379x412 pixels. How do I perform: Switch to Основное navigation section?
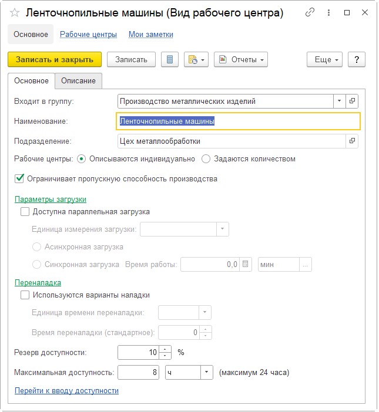(31, 34)
